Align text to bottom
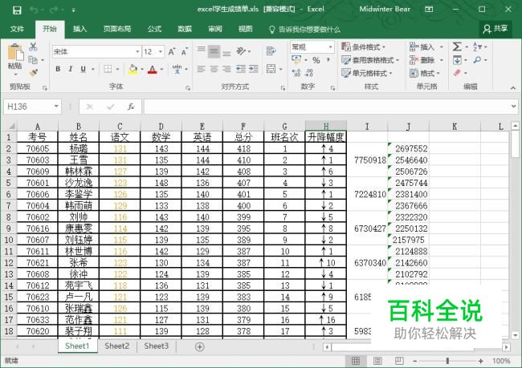This screenshot has height=368, width=522. click(x=226, y=53)
